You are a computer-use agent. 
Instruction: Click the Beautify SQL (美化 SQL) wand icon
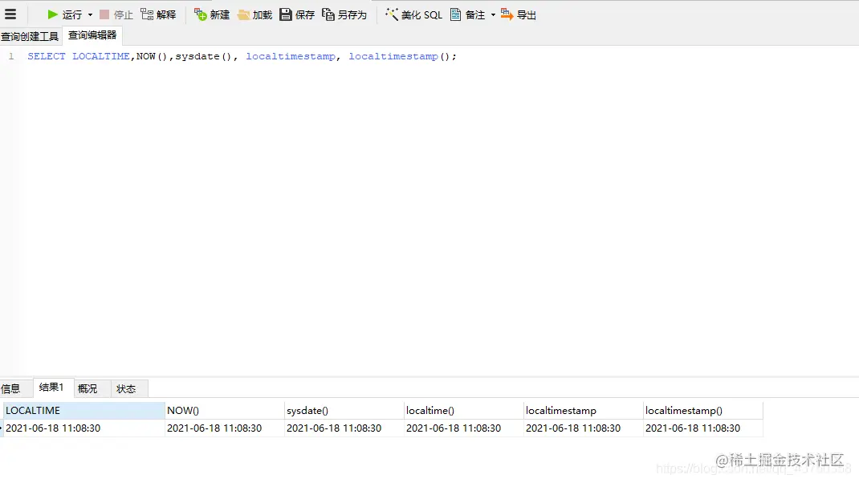[x=391, y=14]
